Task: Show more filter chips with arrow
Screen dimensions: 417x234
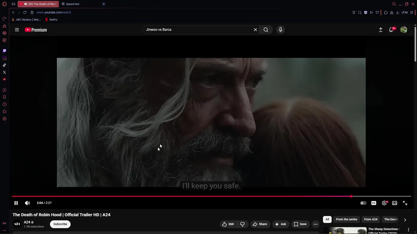Action: coord(405,220)
